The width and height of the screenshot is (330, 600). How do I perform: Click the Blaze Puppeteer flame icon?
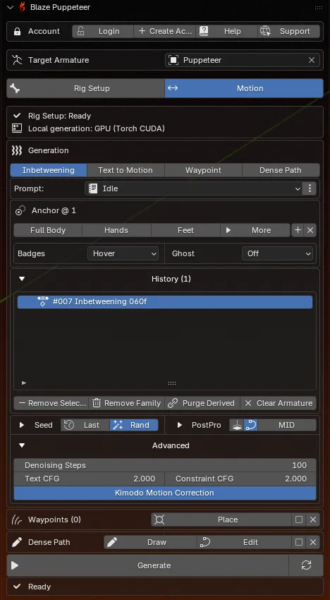23,7
